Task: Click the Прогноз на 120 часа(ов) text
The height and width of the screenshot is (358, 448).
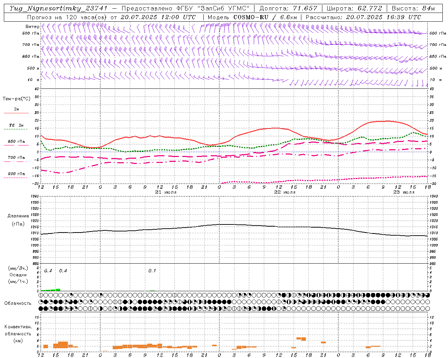Action: tap(67, 17)
